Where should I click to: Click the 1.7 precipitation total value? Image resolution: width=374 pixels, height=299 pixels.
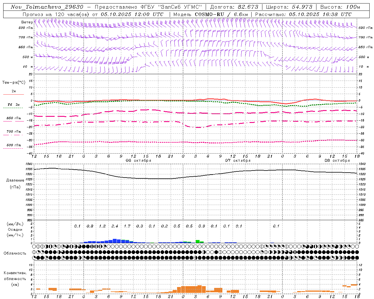tap(127, 226)
